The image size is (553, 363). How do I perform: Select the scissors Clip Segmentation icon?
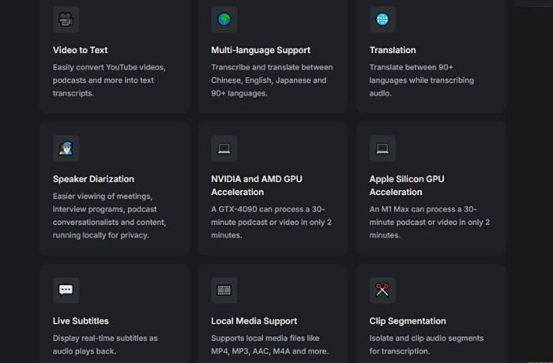(x=382, y=290)
